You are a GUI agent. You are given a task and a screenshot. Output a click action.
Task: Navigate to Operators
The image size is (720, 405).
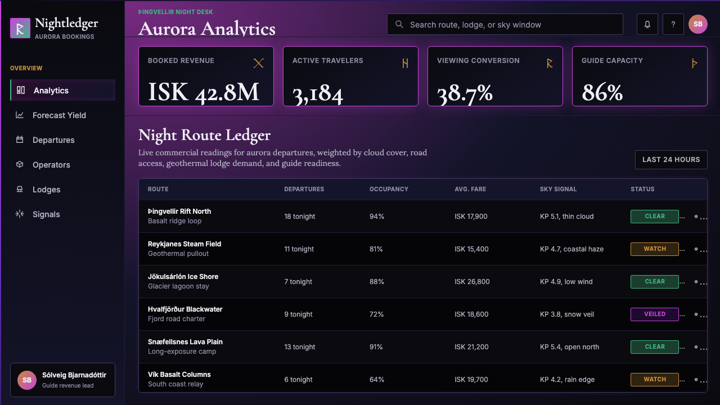coord(62,164)
